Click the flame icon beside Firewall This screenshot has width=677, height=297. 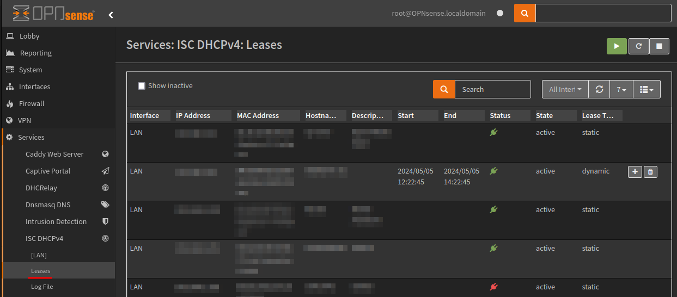coord(9,103)
